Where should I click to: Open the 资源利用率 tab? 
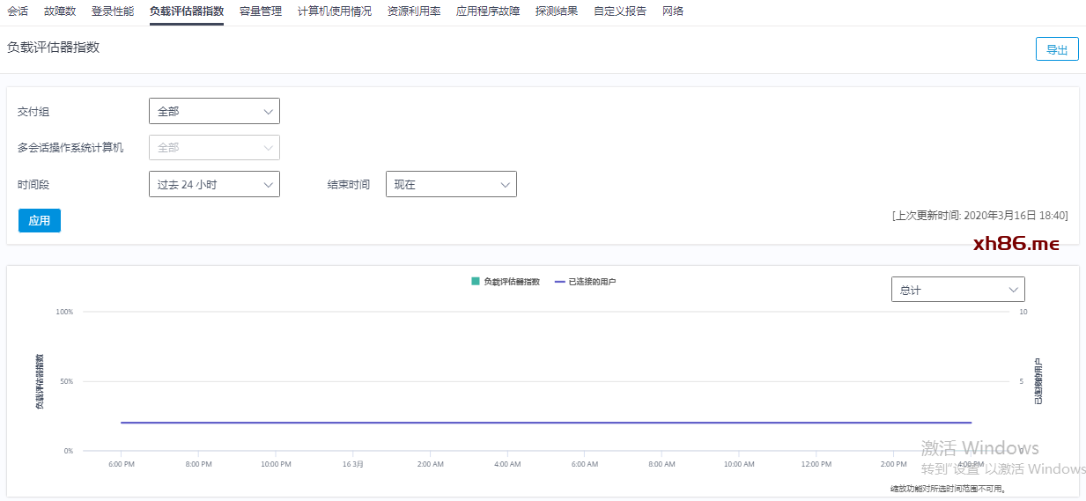(414, 11)
